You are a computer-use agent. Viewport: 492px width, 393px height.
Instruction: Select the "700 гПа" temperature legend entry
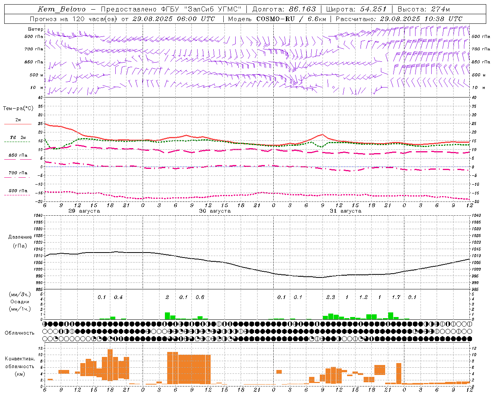pos(18,173)
